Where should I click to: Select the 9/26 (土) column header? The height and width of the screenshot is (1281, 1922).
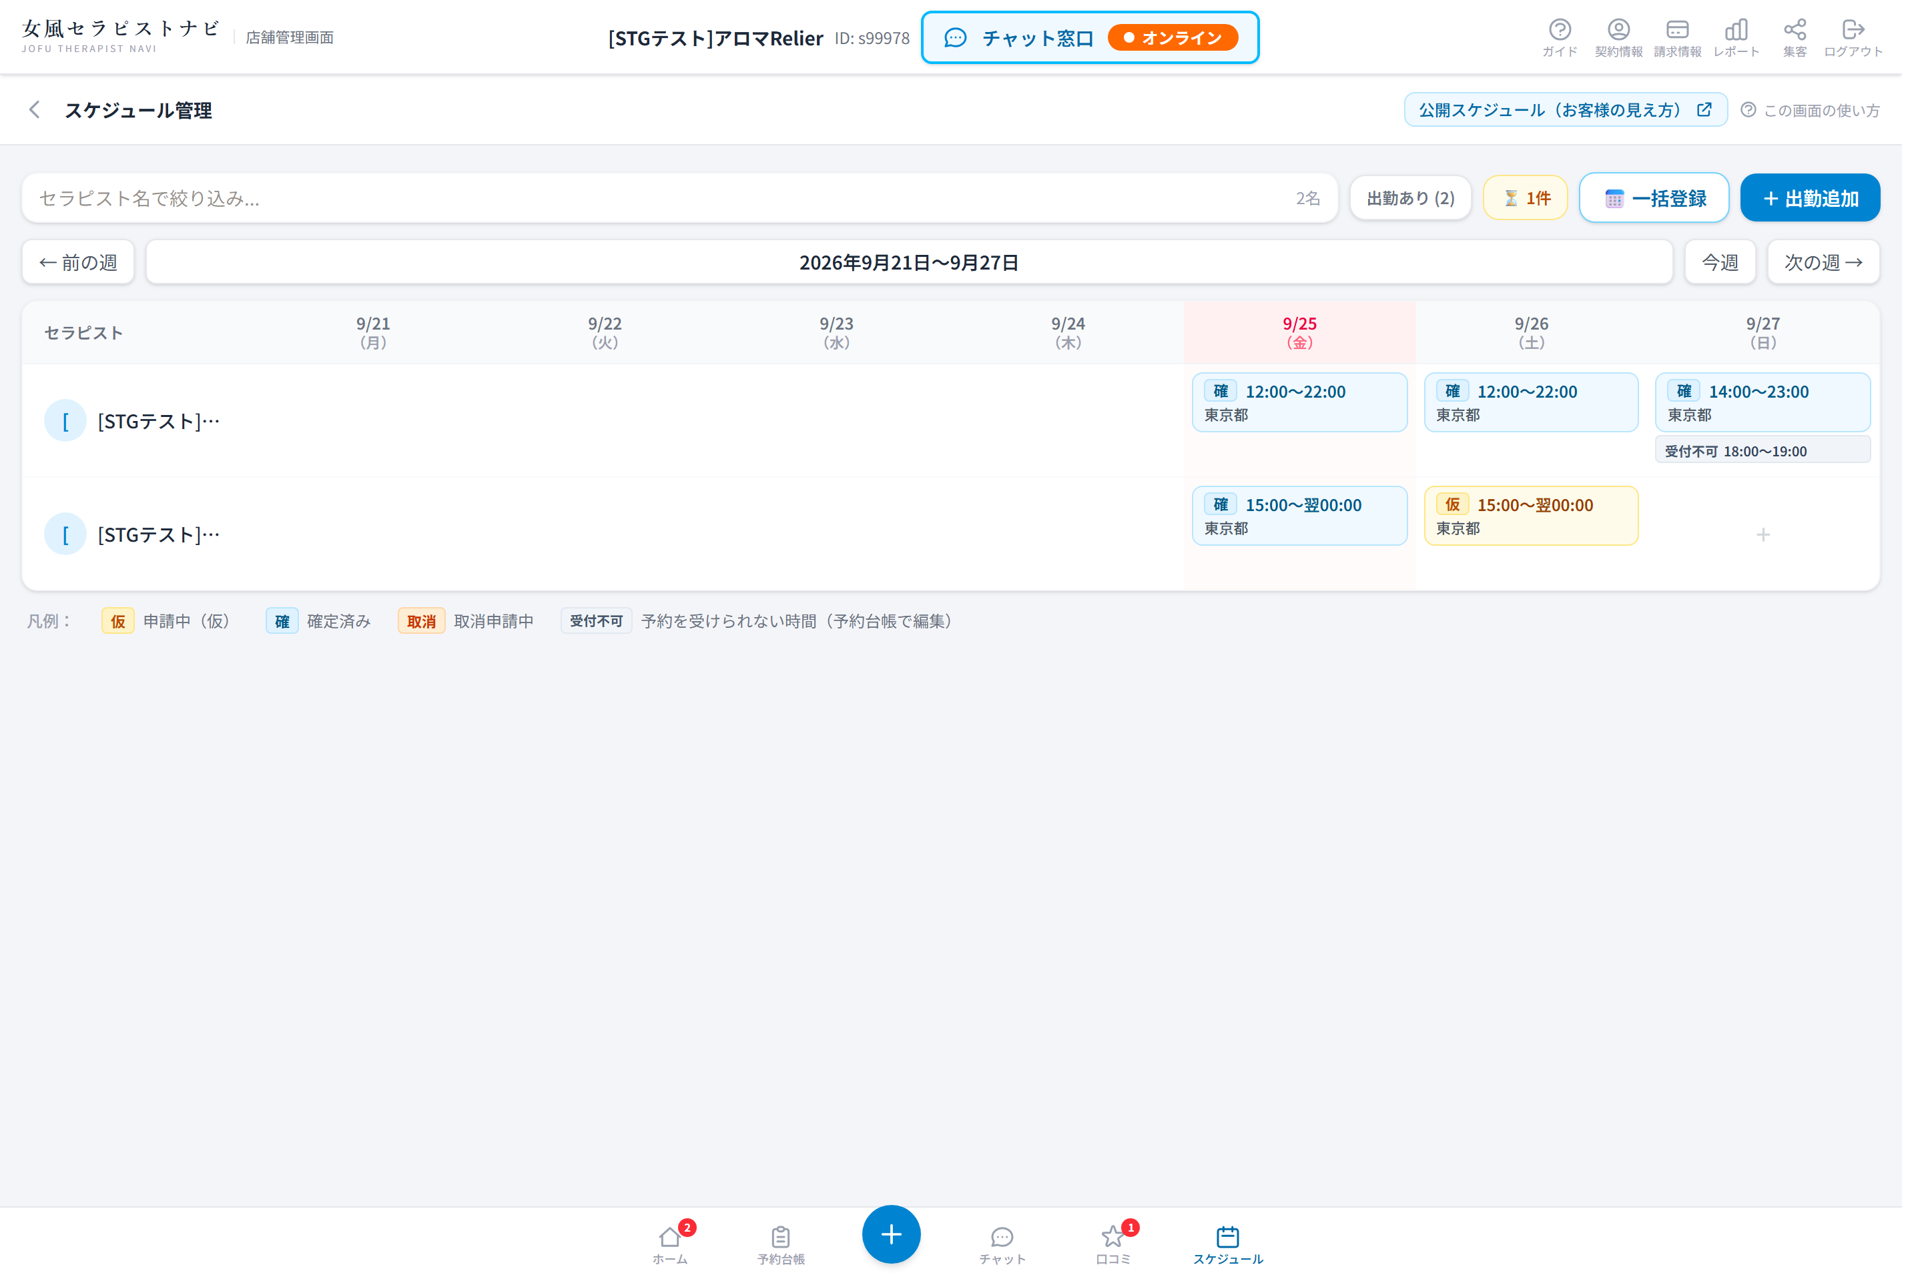pyautogui.click(x=1547, y=336)
